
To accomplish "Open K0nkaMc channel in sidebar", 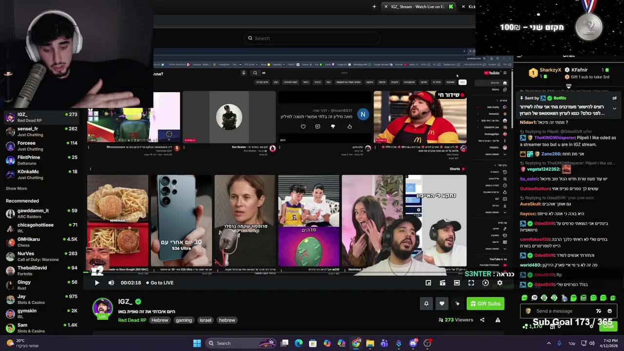I will (x=41, y=175).
